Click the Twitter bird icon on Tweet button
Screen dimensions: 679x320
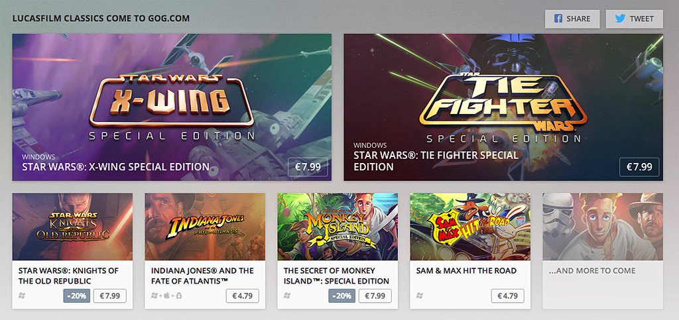click(x=620, y=19)
